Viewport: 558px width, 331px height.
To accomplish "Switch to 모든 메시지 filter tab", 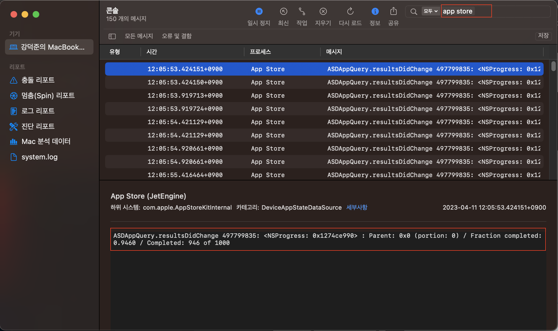I will pos(139,36).
